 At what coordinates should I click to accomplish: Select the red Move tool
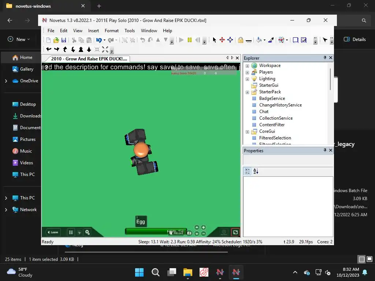coord(222,40)
